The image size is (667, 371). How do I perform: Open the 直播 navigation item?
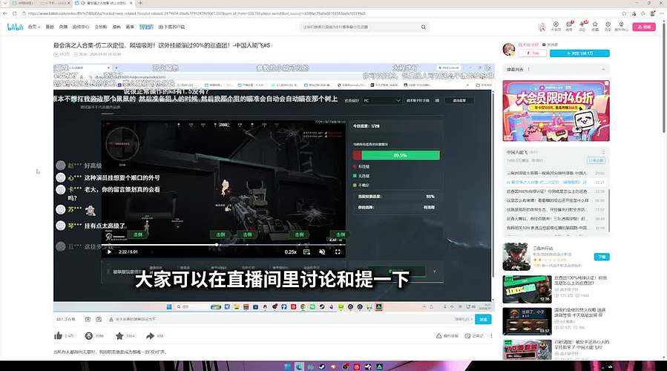pos(63,27)
